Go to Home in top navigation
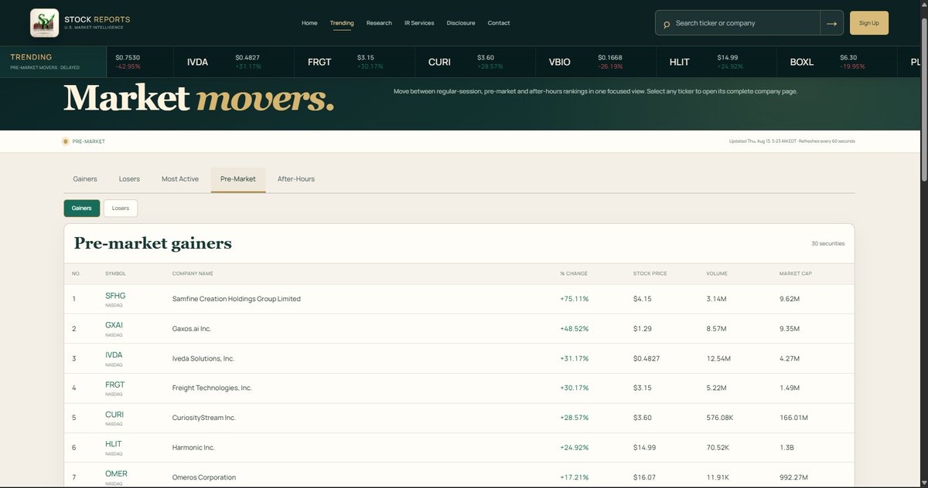 click(309, 23)
